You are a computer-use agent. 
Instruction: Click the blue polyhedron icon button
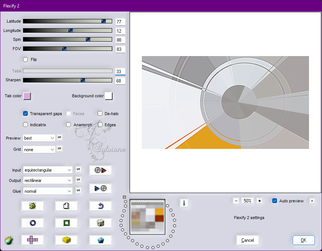[100, 240]
